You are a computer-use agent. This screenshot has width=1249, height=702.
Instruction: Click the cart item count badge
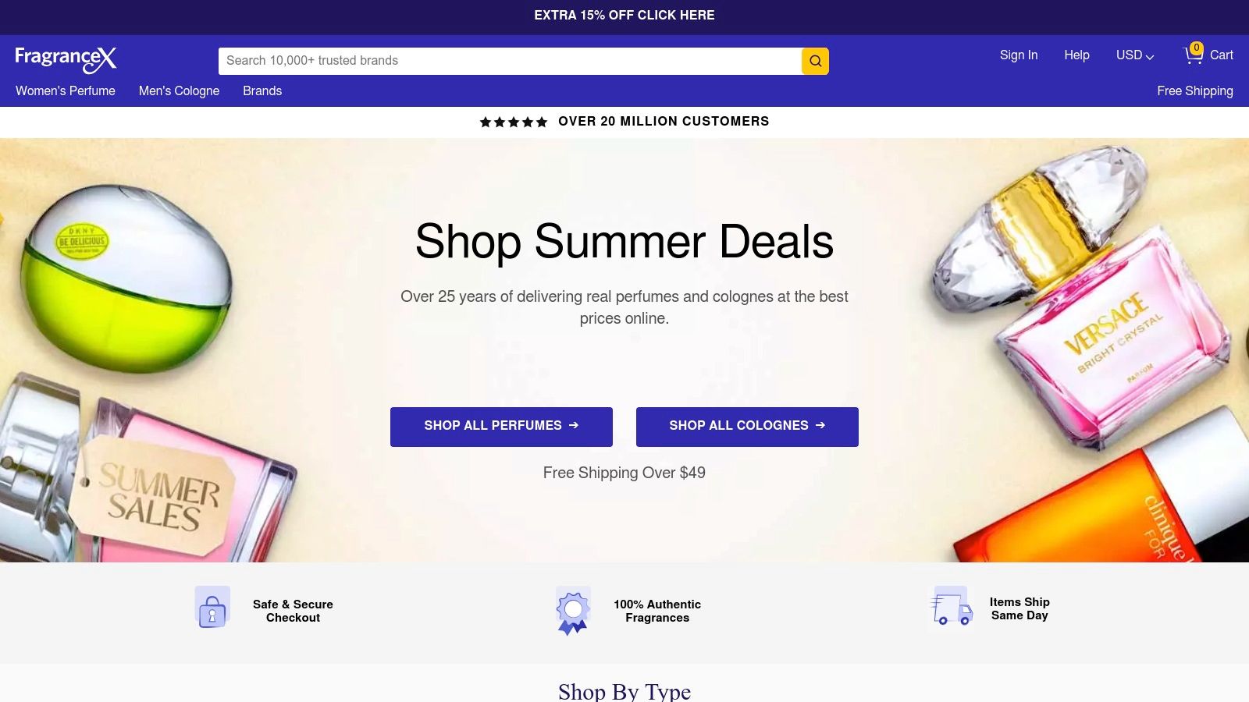click(1197, 48)
